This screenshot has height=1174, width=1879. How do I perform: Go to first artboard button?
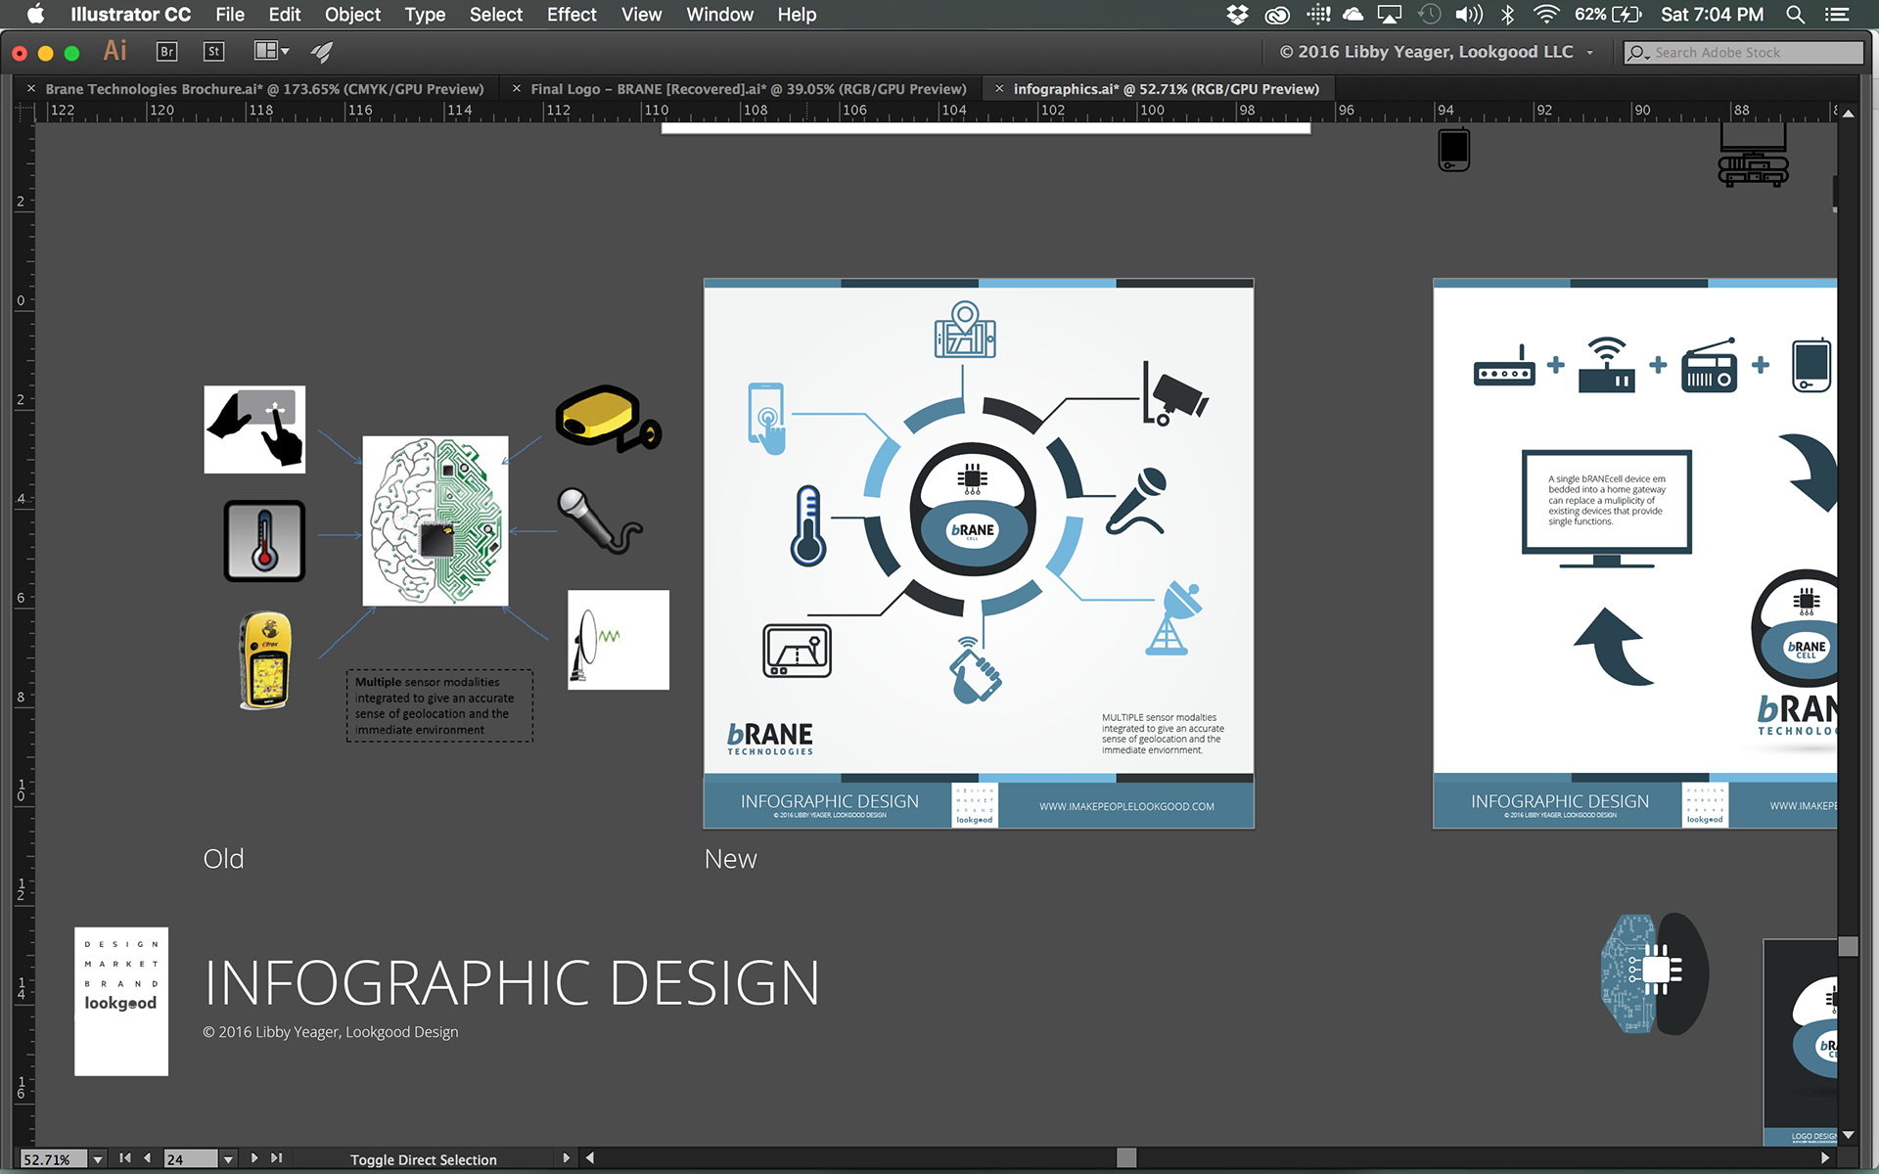[x=125, y=1158]
